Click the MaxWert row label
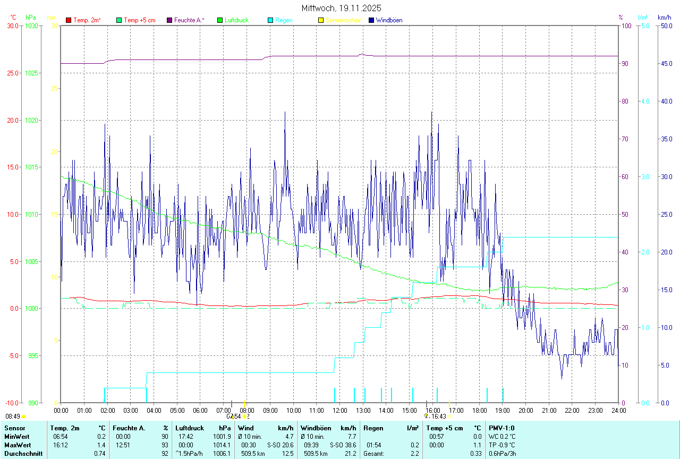Screen dimensions: 680x459 [17, 445]
